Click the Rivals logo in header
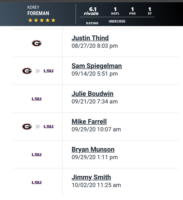Viewport: 183px width, 200px height. point(91,13)
